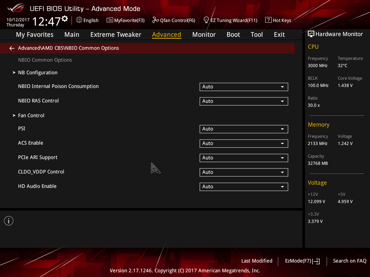
Task: Select the NBIO Internal Poison Consumption label
Action: coord(58,87)
